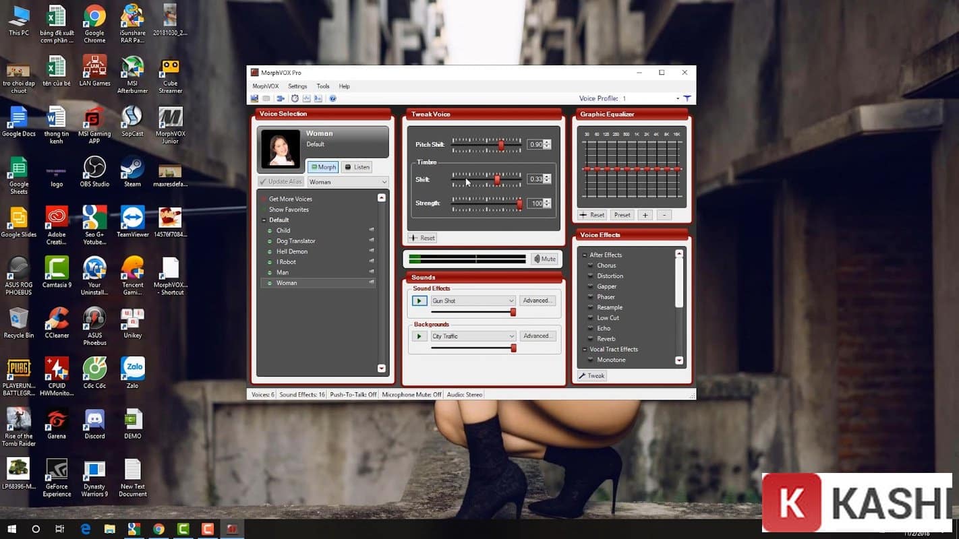Open OBS Studio desktop icon
This screenshot has width=959, height=539.
(x=94, y=172)
